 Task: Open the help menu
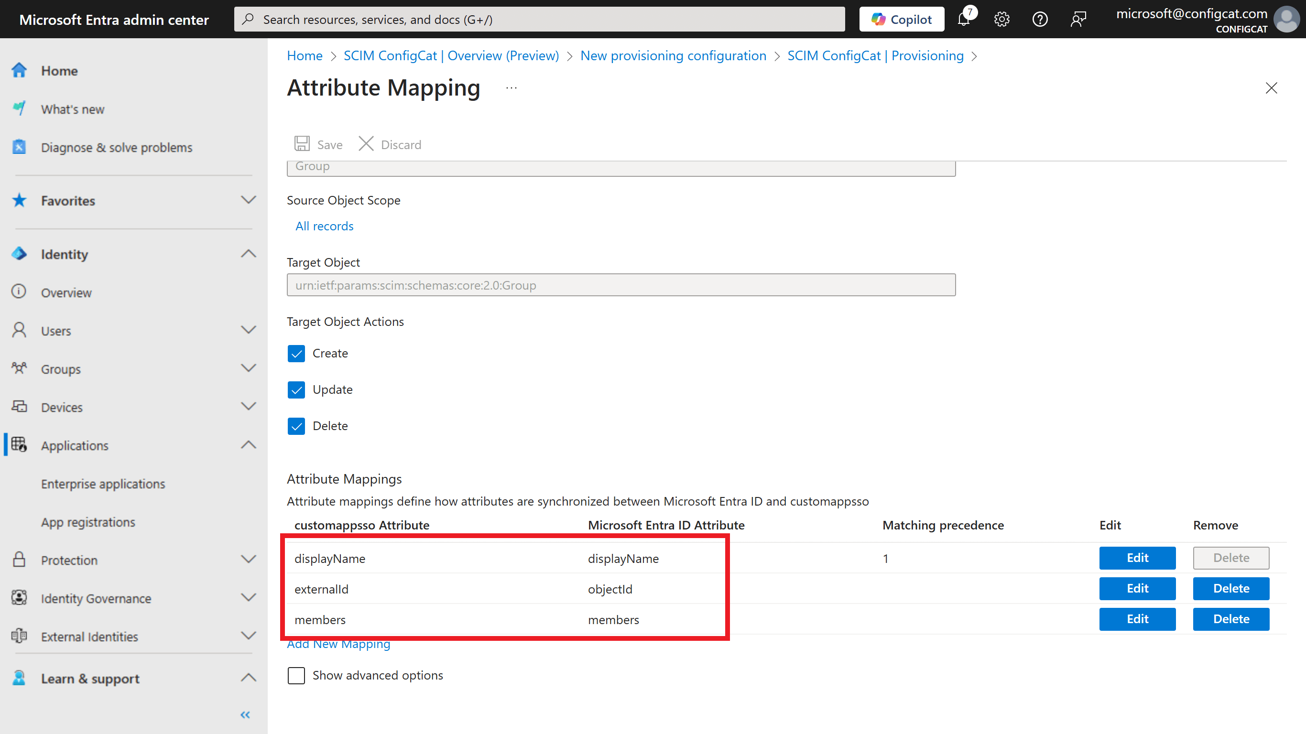pyautogui.click(x=1040, y=19)
